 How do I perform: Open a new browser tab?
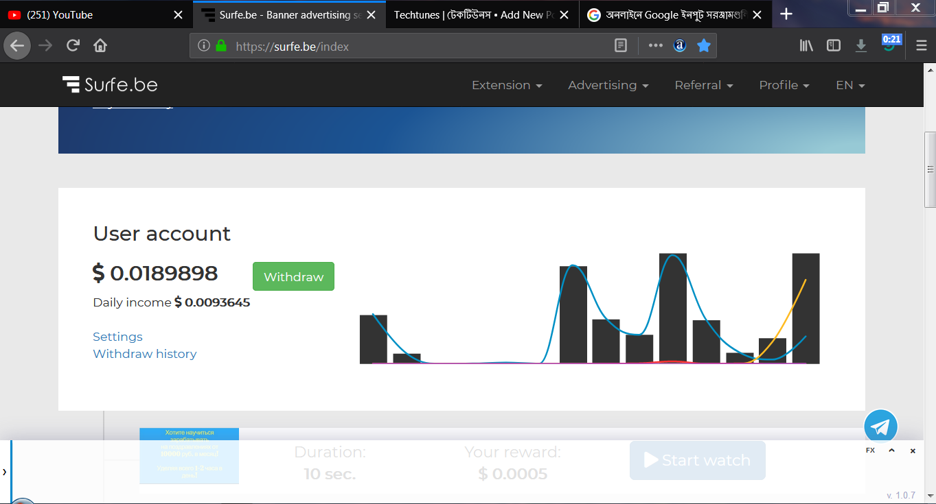tap(786, 14)
